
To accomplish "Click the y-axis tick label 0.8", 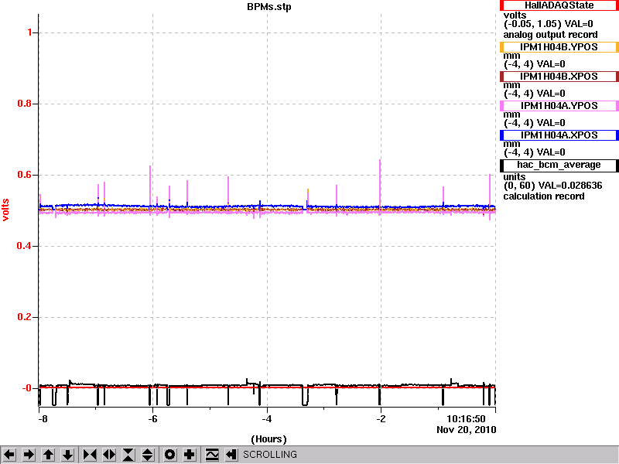I will click(x=24, y=104).
